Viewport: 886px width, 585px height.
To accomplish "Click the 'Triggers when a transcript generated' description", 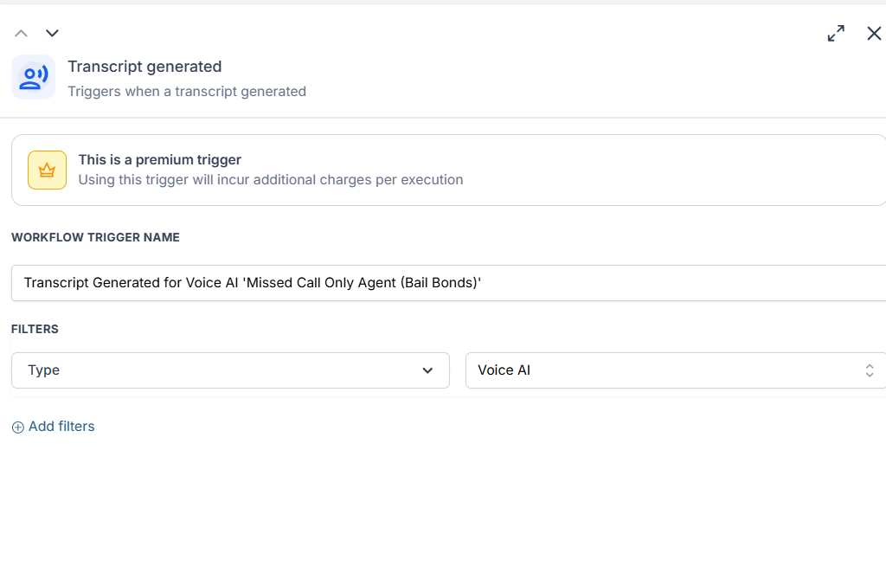I will pos(187,92).
